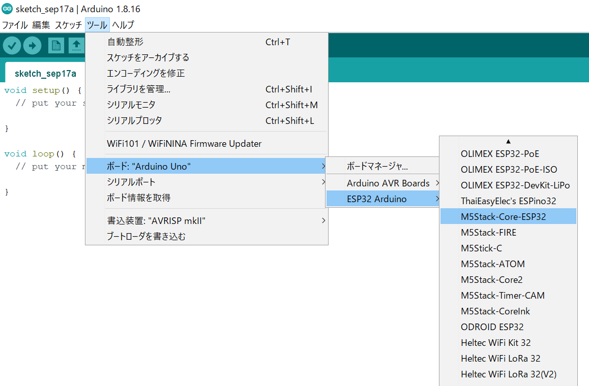This screenshot has width=589, height=386.
Task: Expand the 書込装置: "AVRISP mkII" submenu
Action: (x=207, y=220)
